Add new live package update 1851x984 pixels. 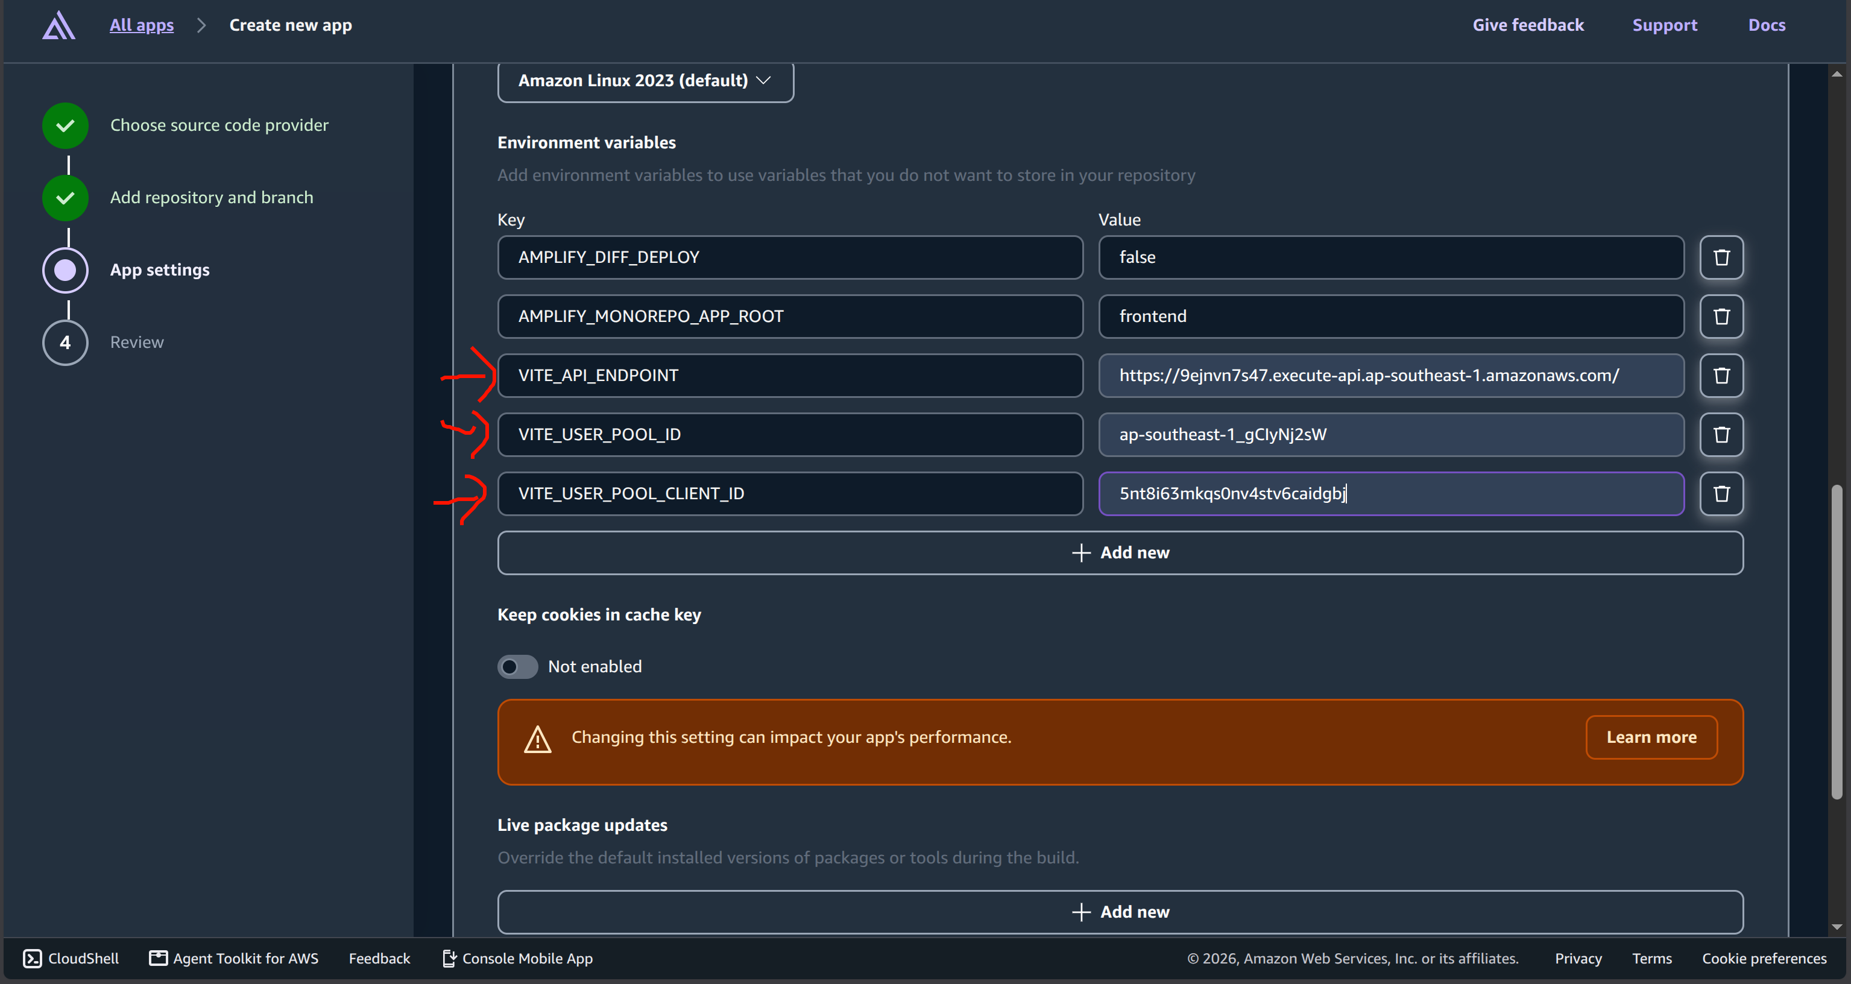point(1120,912)
